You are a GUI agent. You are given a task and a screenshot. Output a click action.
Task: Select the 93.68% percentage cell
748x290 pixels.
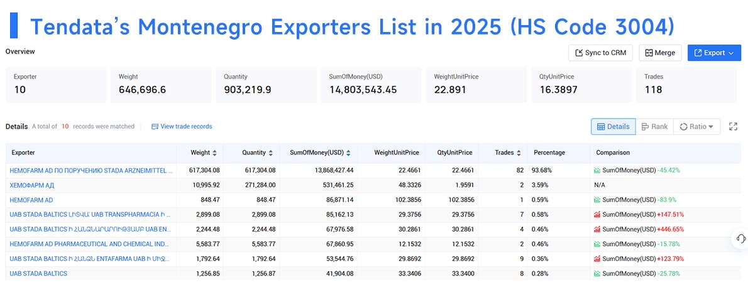point(542,170)
